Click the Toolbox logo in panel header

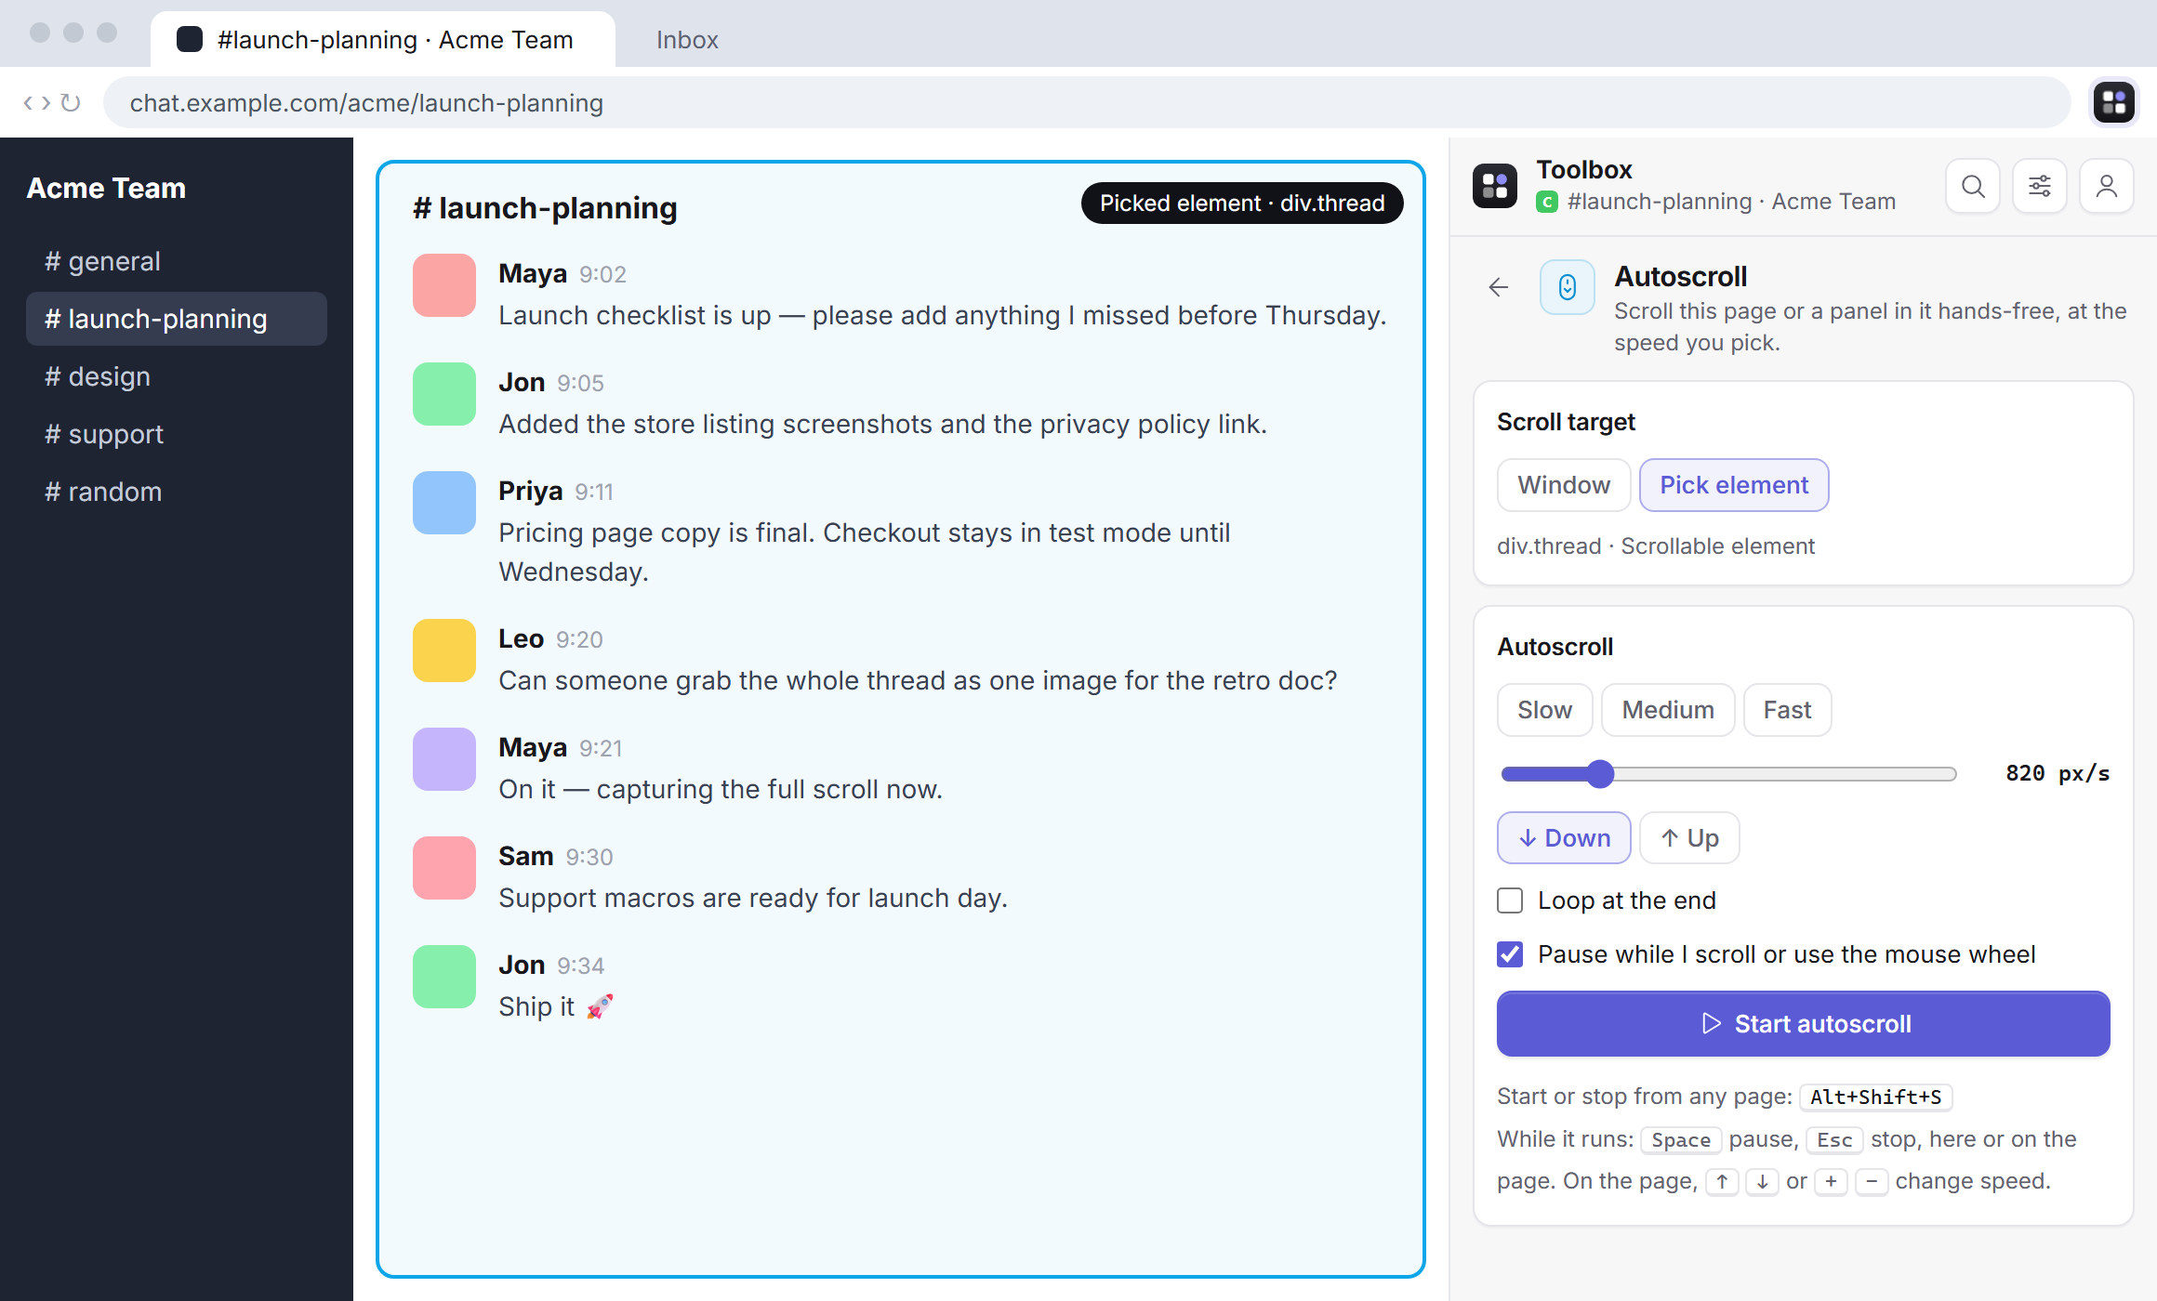[x=1495, y=186]
